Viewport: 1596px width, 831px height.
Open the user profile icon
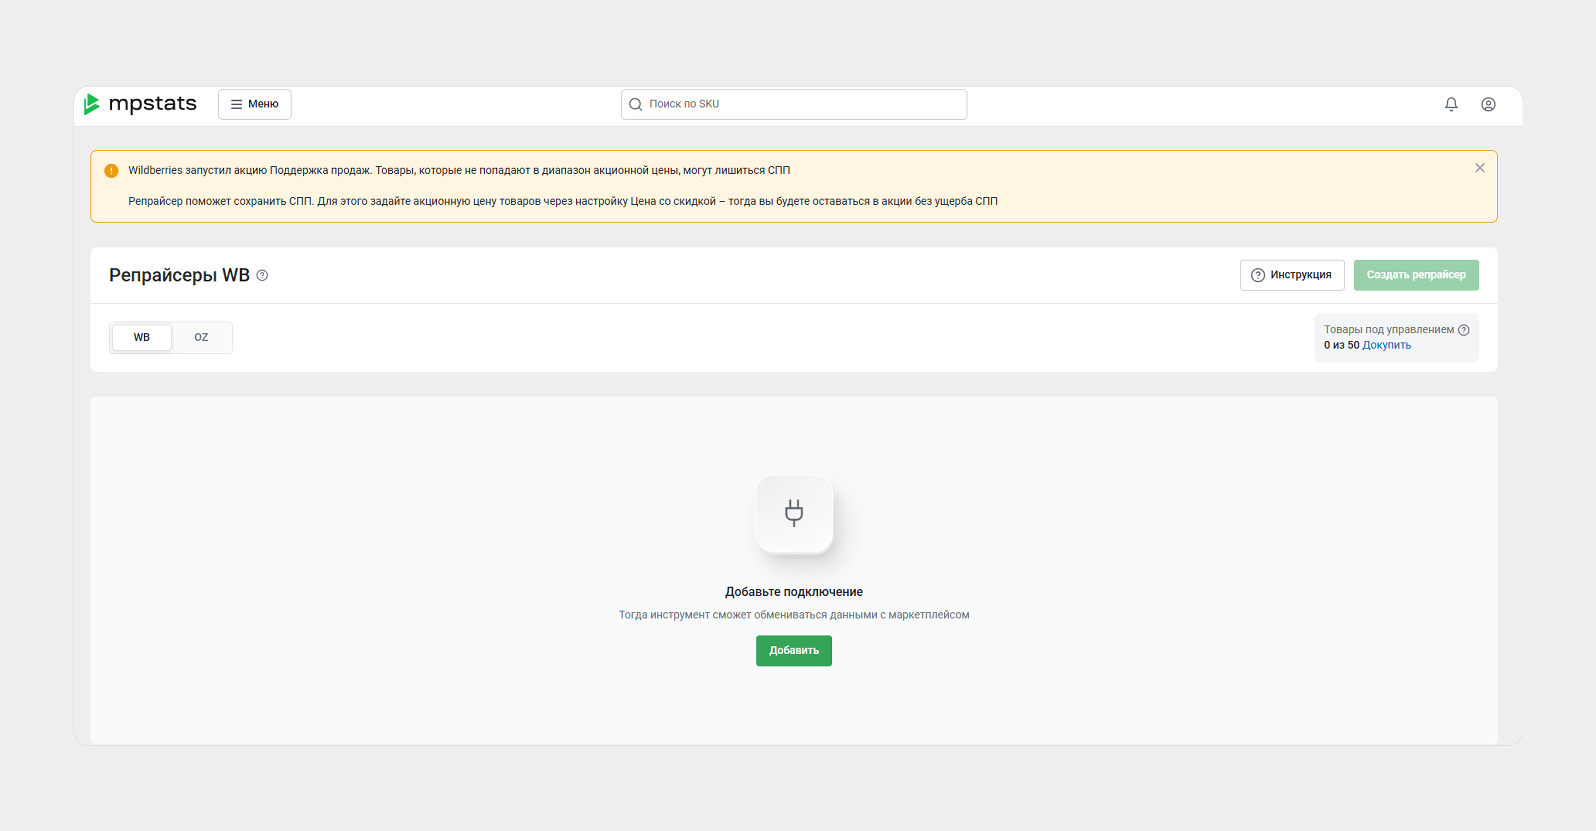(1488, 104)
